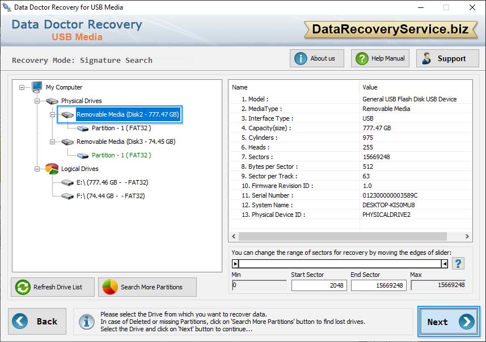The height and width of the screenshot is (342, 486).
Task: Click the value General USB Flash Disk USB Device
Action: [x=409, y=99]
